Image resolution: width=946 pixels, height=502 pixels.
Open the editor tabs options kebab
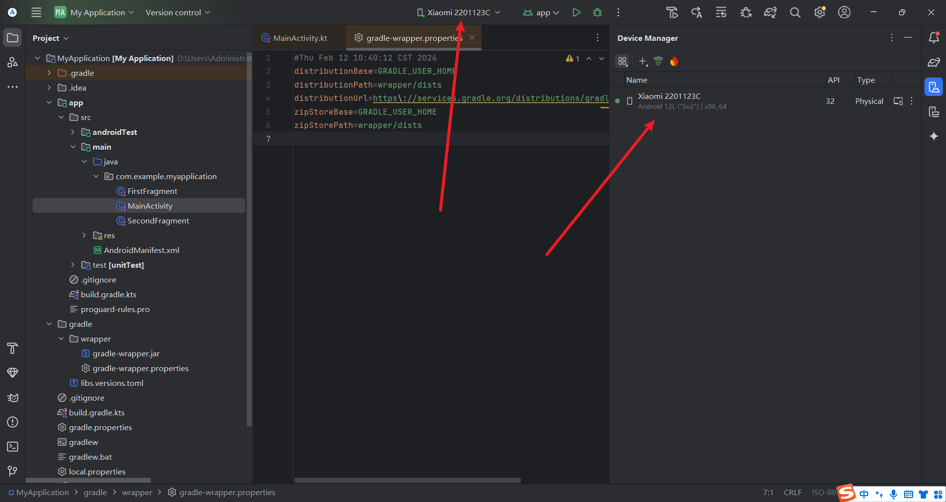coord(598,38)
